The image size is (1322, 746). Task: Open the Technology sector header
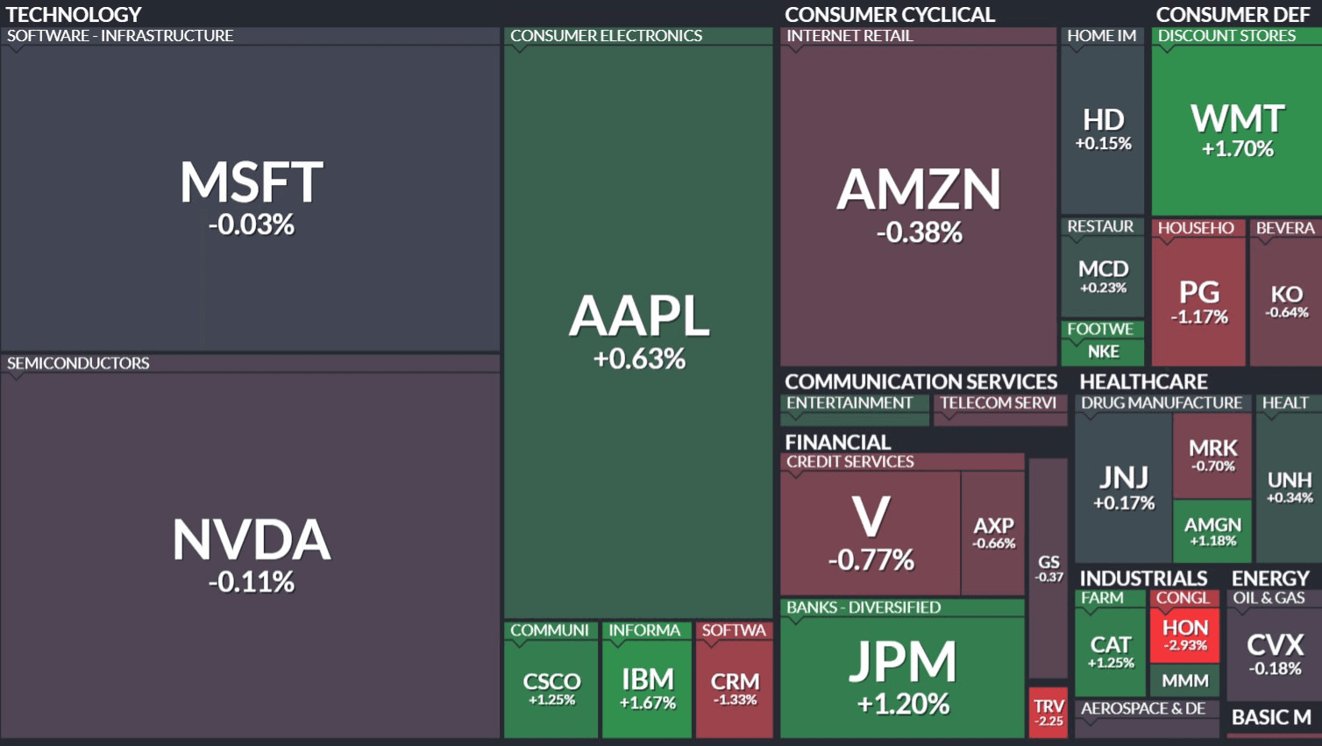point(74,14)
